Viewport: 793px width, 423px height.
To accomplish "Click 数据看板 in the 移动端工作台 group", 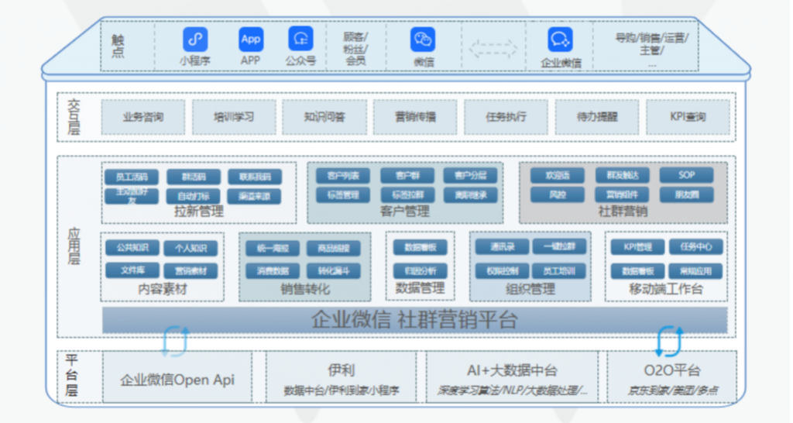I will tap(638, 270).
